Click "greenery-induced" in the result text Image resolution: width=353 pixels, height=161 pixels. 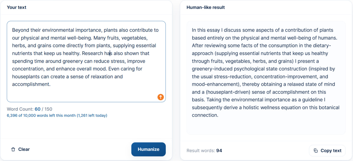211,69
